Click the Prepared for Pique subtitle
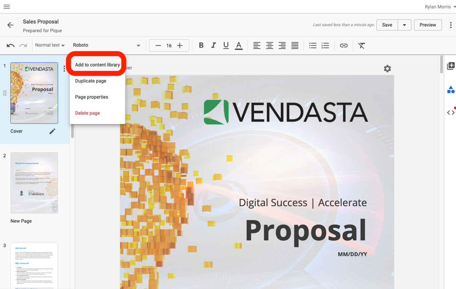Screen dimensions: 456x289 [42, 31]
